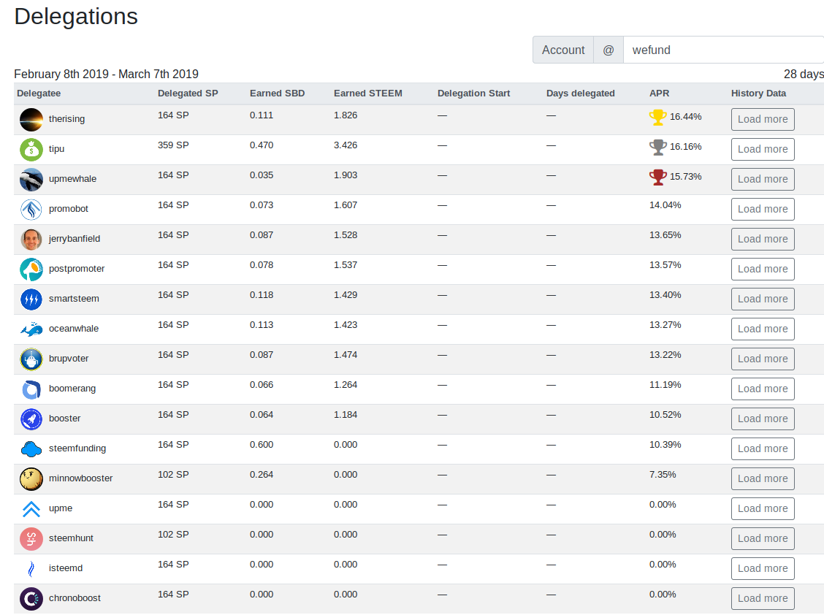Load more history for promobot
824x615 pixels.
[763, 209]
